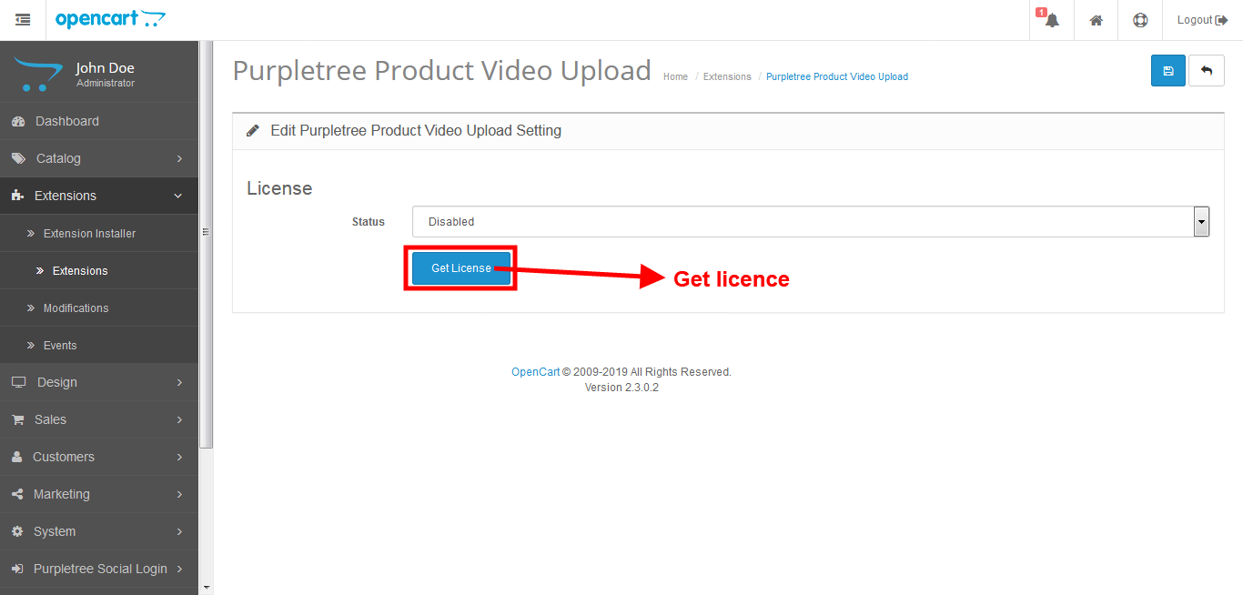The width and height of the screenshot is (1243, 595).
Task: Expand Purpletree Social Login chevron
Action: [179, 569]
